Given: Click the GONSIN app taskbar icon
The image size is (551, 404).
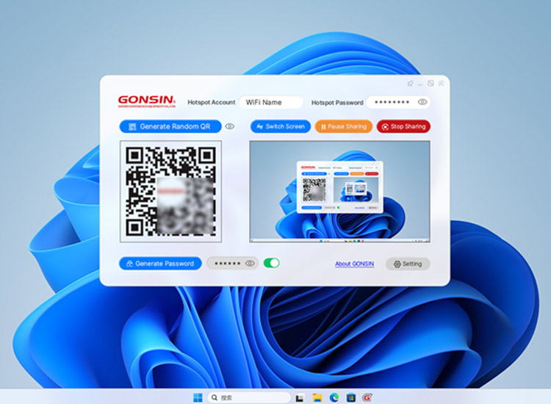Looking at the screenshot, I should [x=367, y=397].
